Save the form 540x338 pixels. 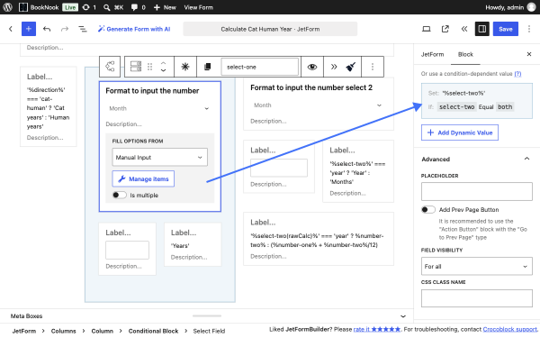pos(506,29)
